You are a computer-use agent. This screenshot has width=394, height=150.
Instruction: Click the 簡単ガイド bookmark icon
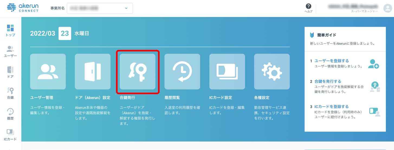(x=312, y=35)
